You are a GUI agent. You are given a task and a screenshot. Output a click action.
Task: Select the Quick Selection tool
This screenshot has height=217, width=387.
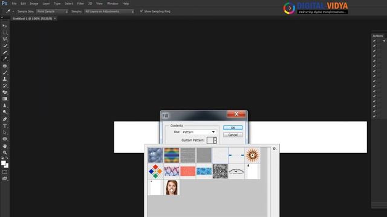coord(5,46)
